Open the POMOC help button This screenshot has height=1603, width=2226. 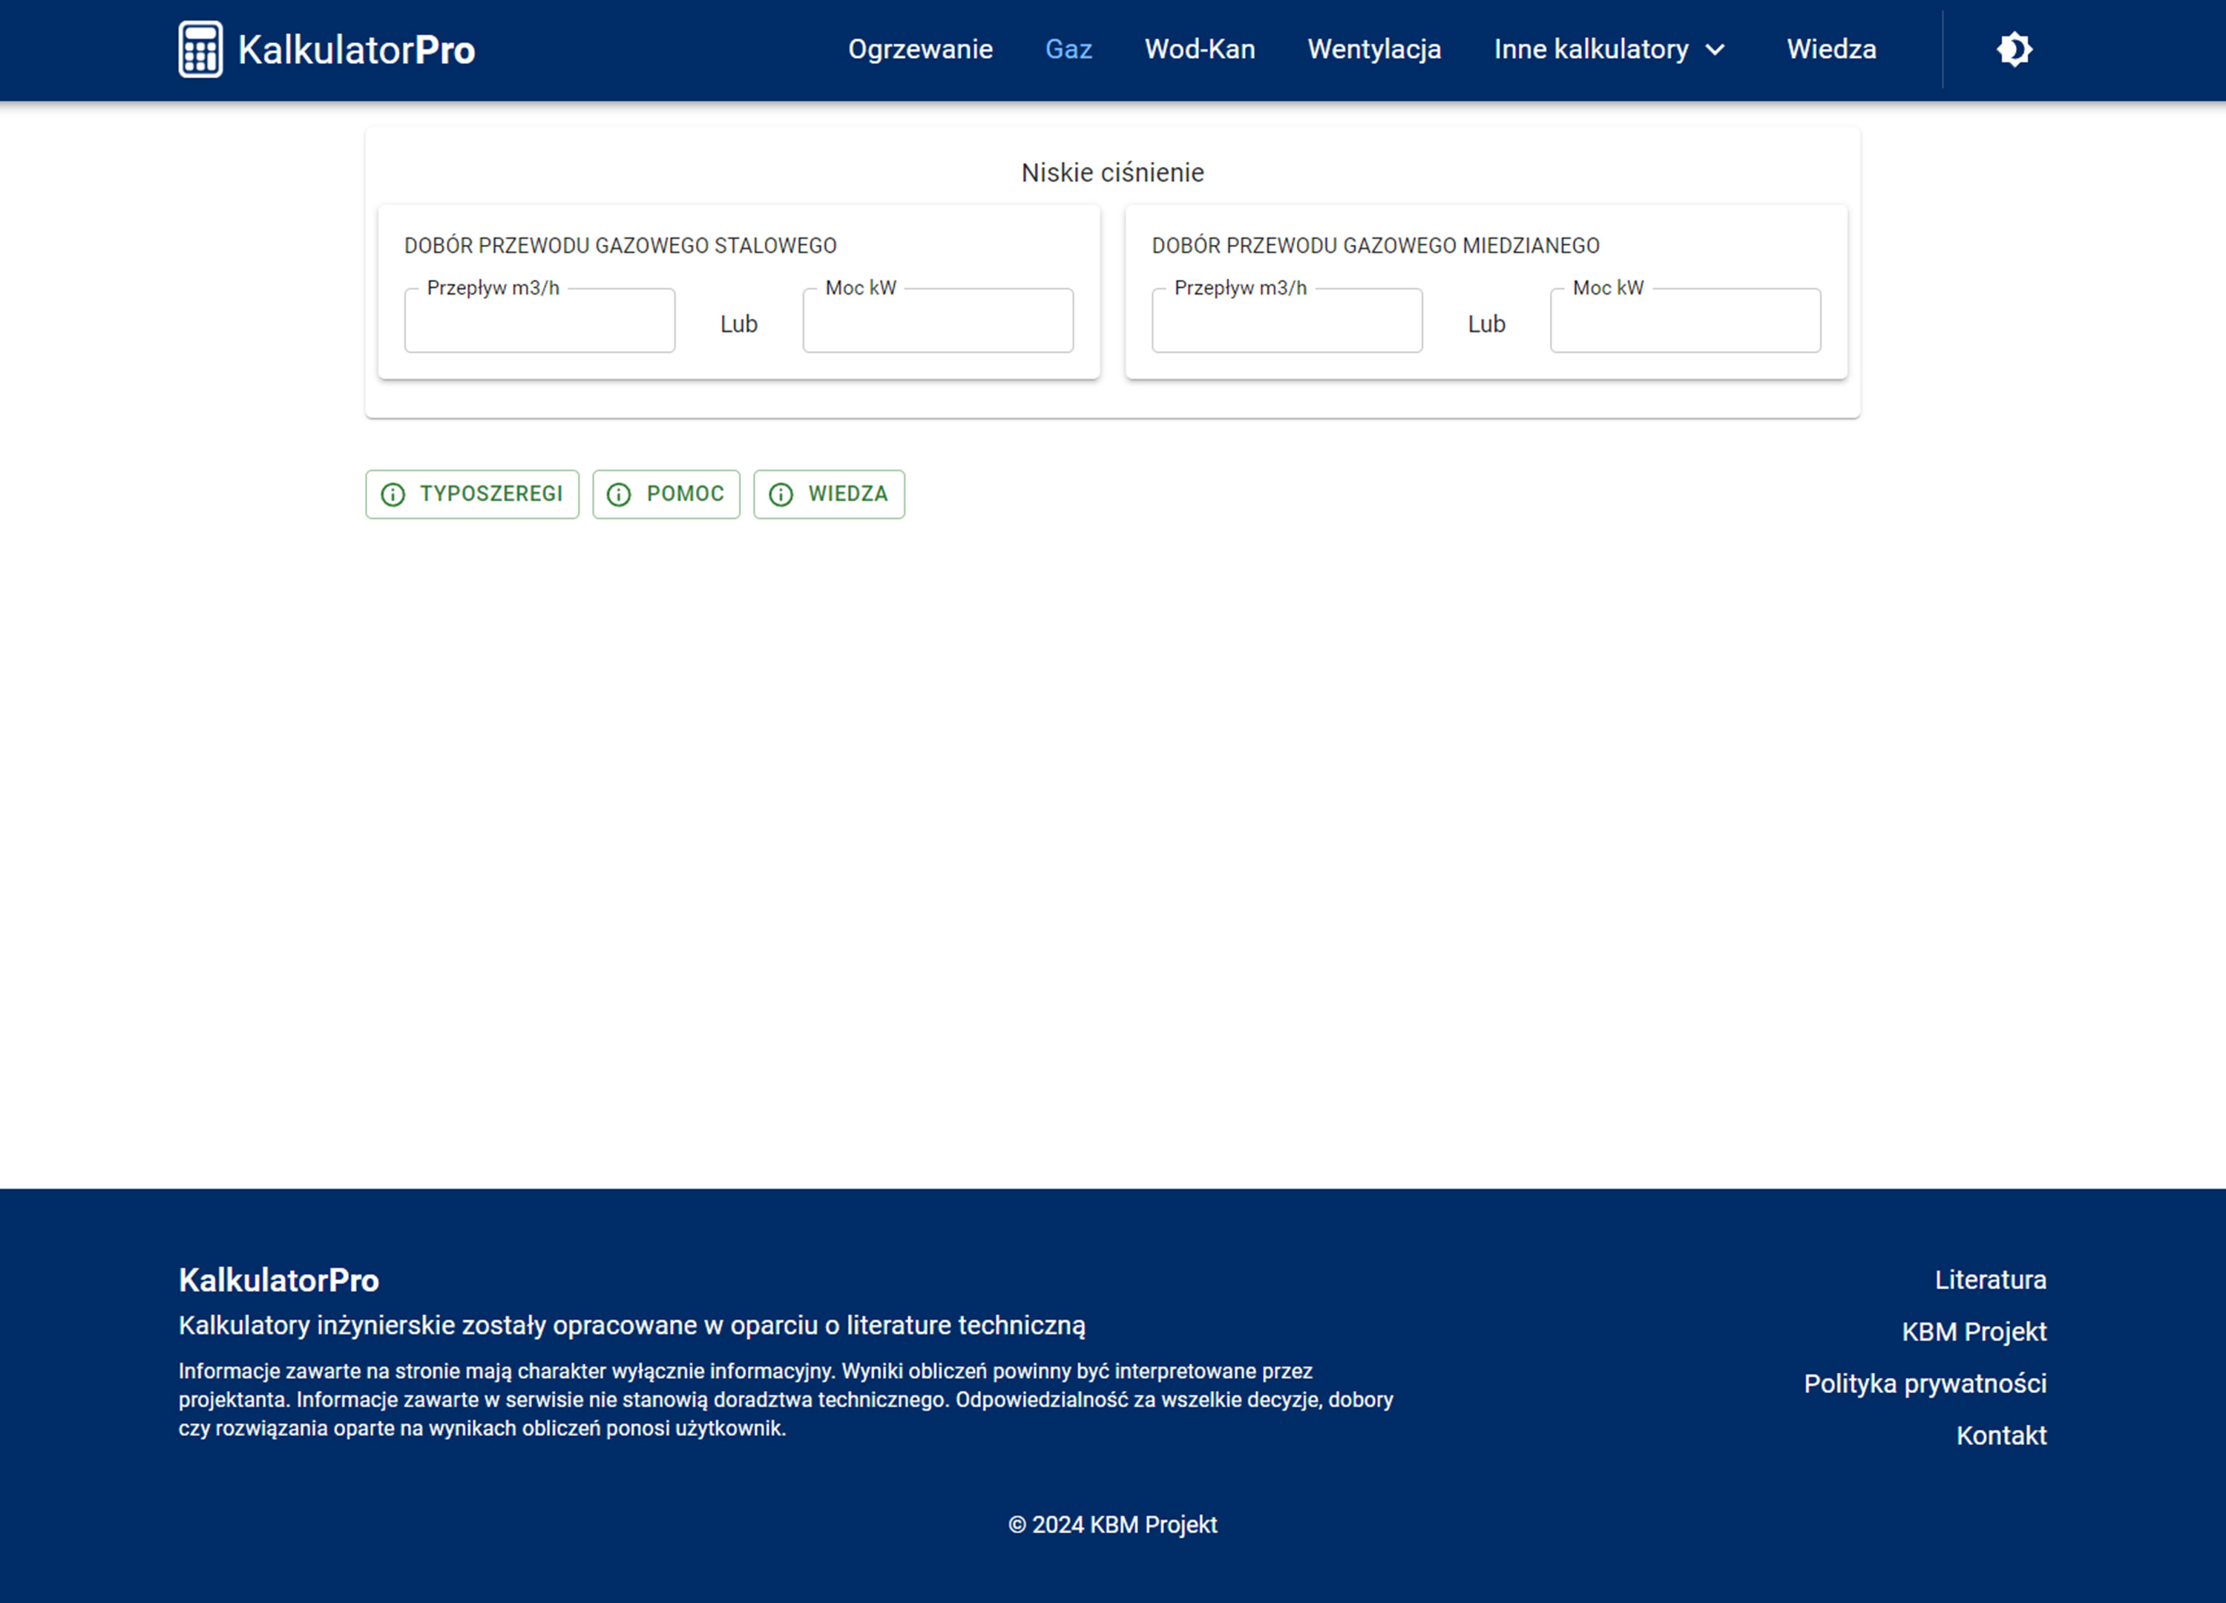tap(666, 495)
